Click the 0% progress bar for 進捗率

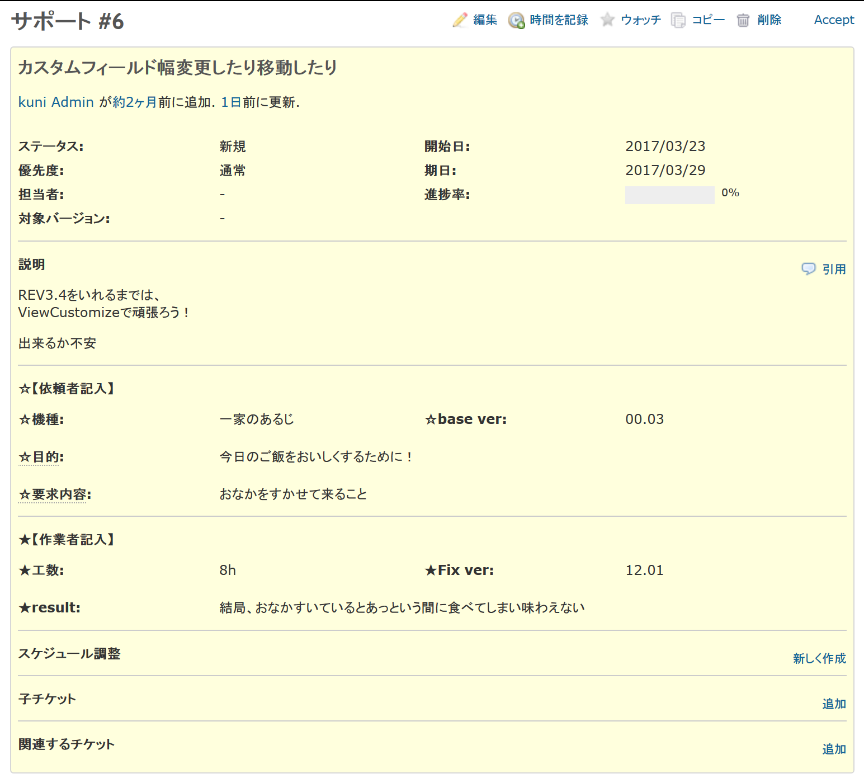669,195
